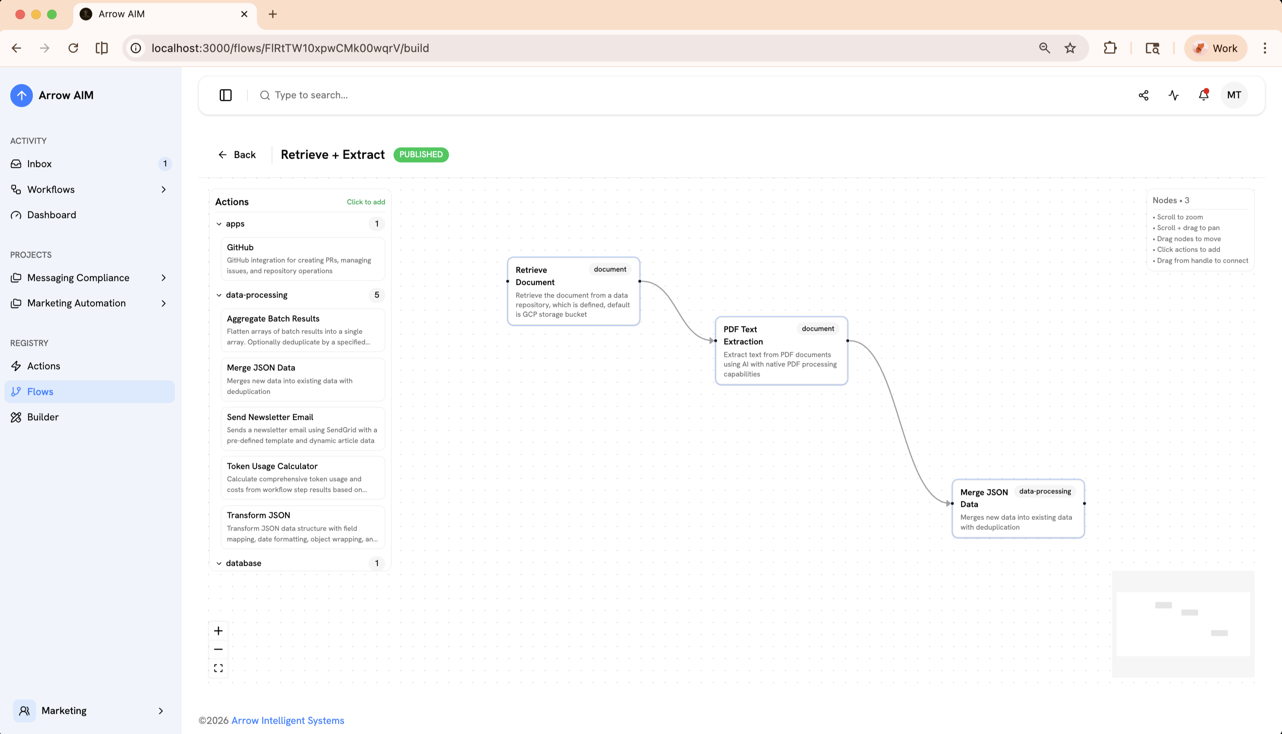Open the Messaging Compliance project
This screenshot has height=734, width=1282.
point(78,278)
